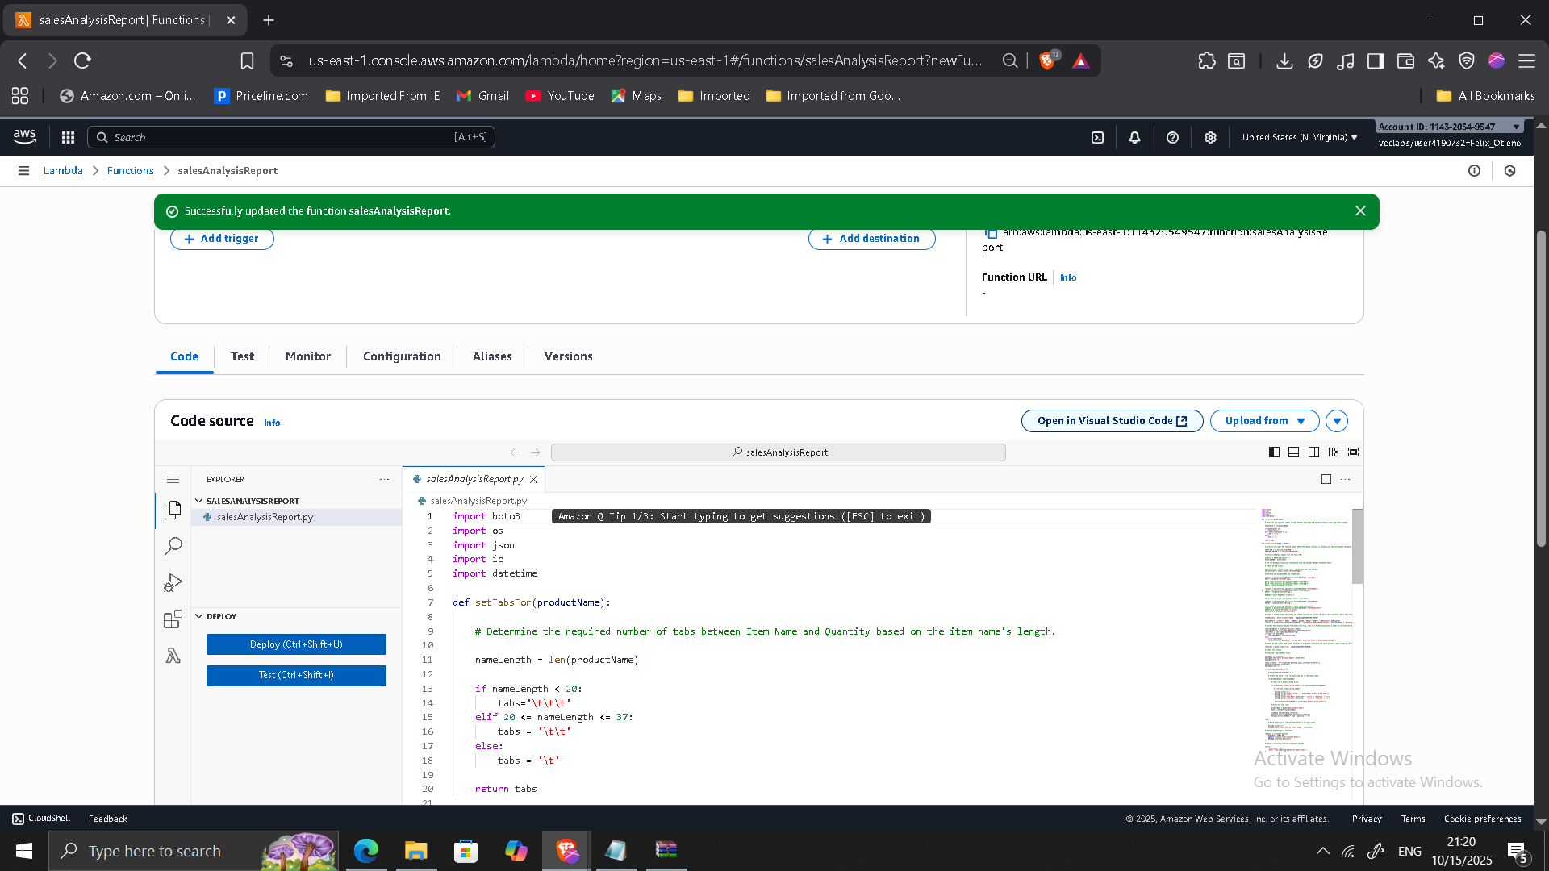
Task: Copy the function ARN using copy icon
Action: click(x=992, y=233)
